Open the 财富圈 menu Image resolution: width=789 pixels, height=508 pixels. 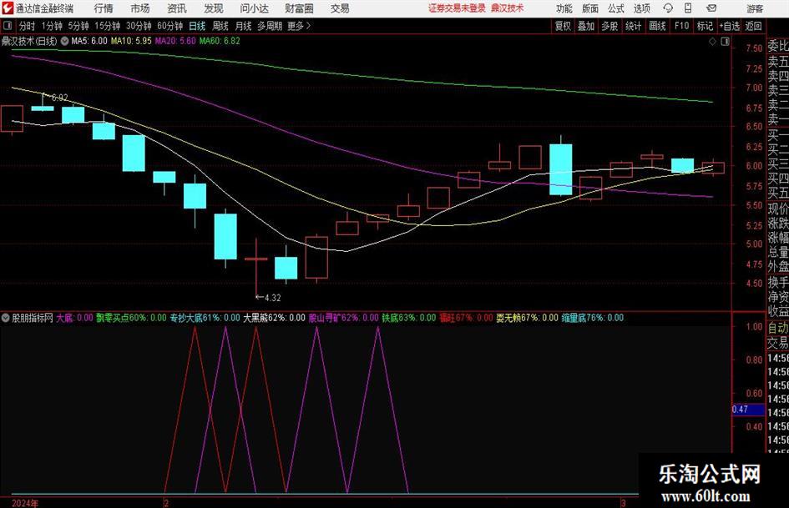299,8
